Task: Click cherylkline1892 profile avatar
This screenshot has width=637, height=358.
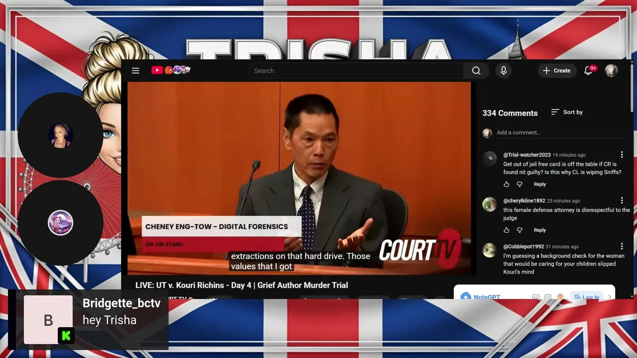Action: 490,204
